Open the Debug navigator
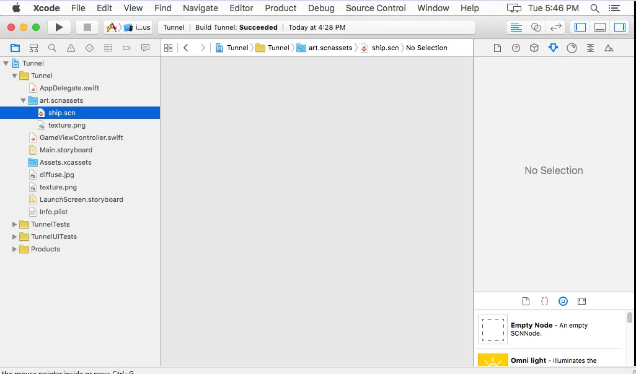The image size is (636, 374). pos(108,48)
